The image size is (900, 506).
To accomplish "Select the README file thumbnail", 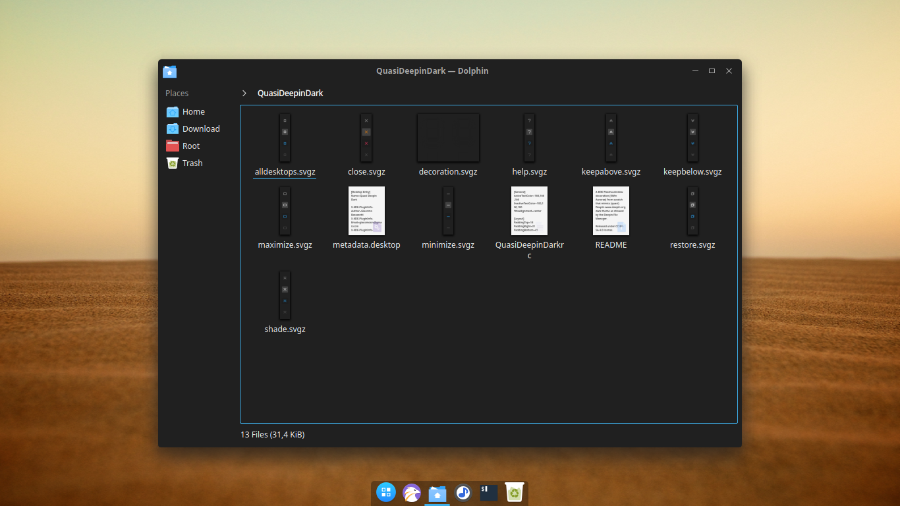I will click(611, 211).
